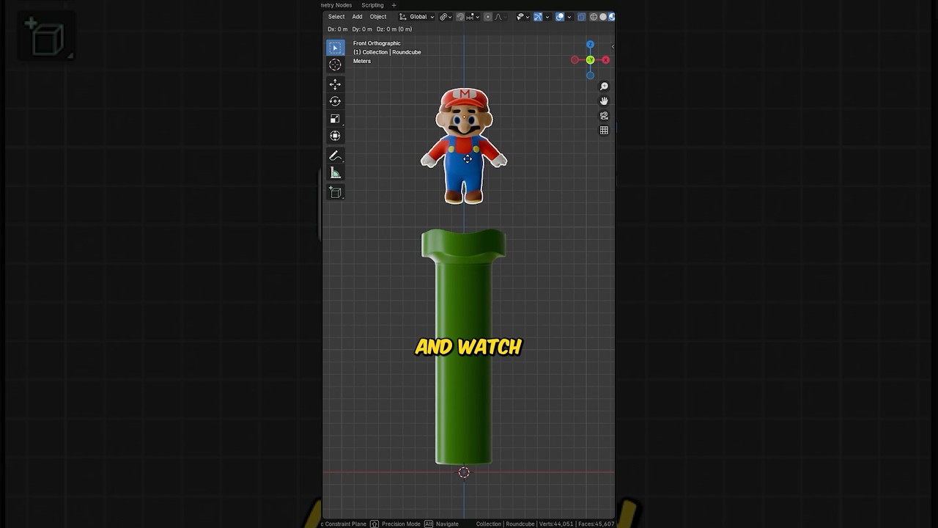Click 'Navigate' in the status bar

pyautogui.click(x=447, y=524)
